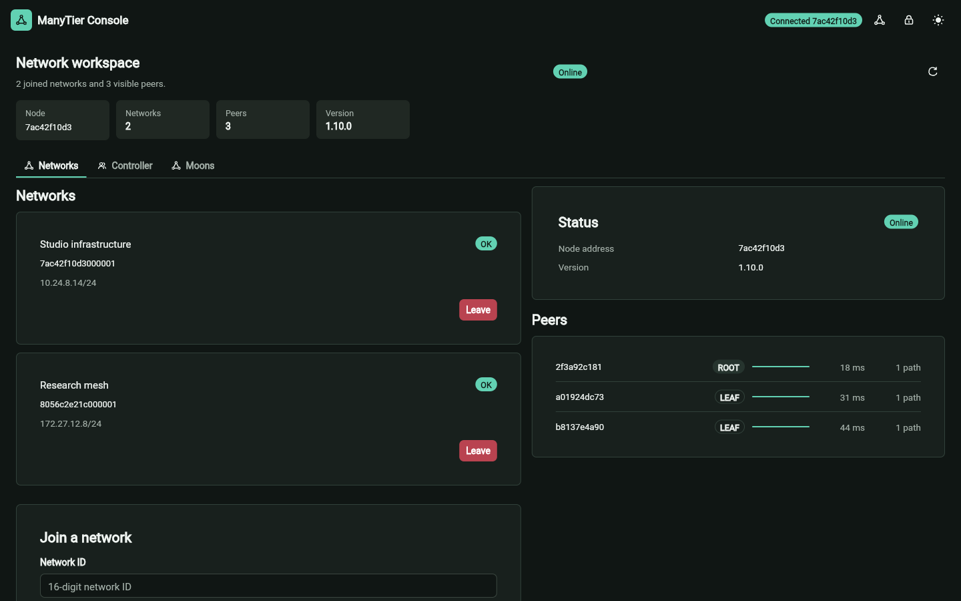Click latency bar for peer 2f3a92c181
The image size is (961, 601).
[781, 367]
